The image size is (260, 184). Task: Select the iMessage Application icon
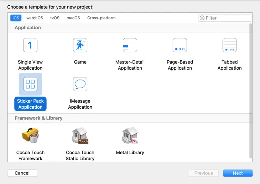[x=80, y=84]
